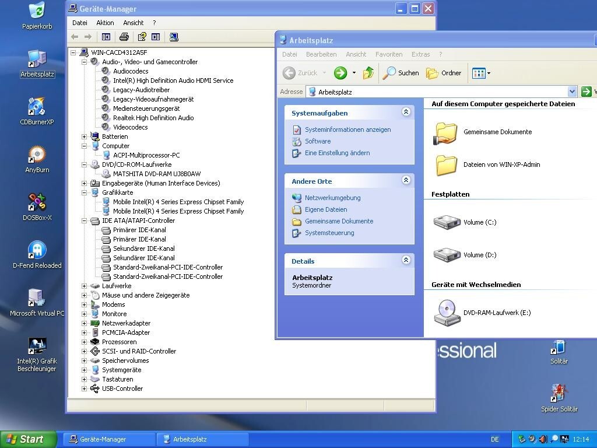The height and width of the screenshot is (448, 597).
Task: Click Eine Einstellung ändern link
Action: (337, 153)
